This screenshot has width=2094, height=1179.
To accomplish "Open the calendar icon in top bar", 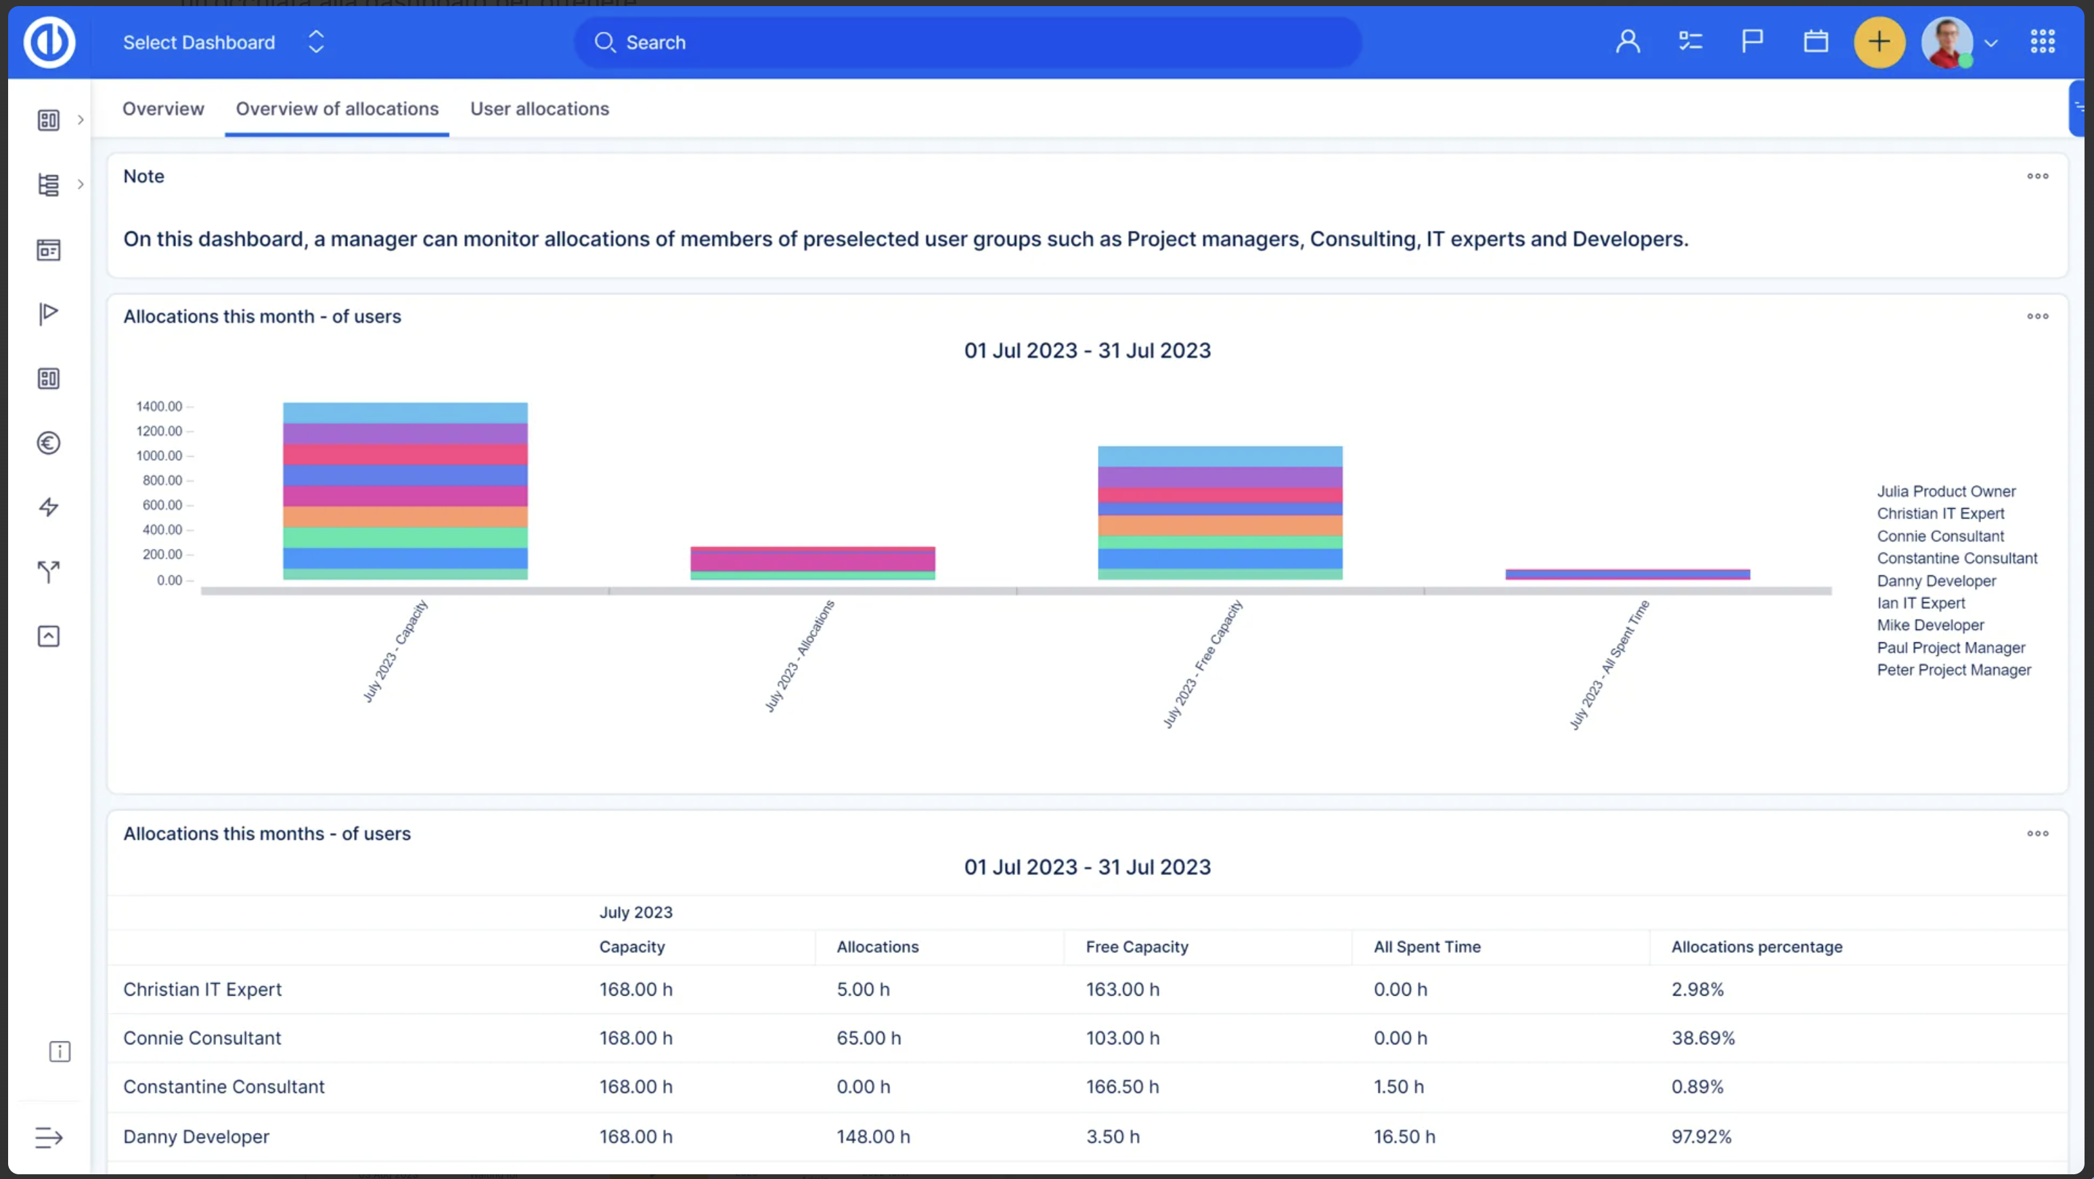I will tap(1816, 41).
